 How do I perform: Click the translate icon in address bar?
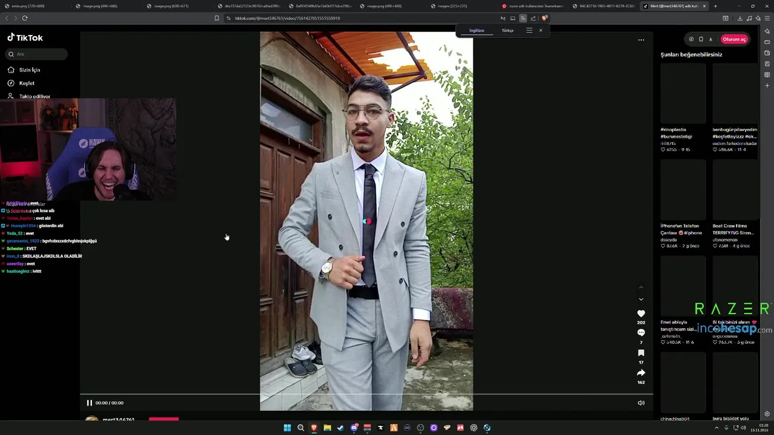point(522,18)
